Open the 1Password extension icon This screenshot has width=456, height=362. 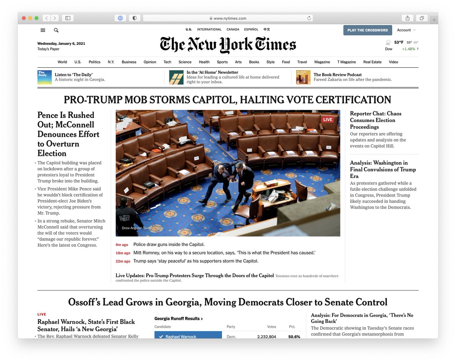[x=120, y=18]
